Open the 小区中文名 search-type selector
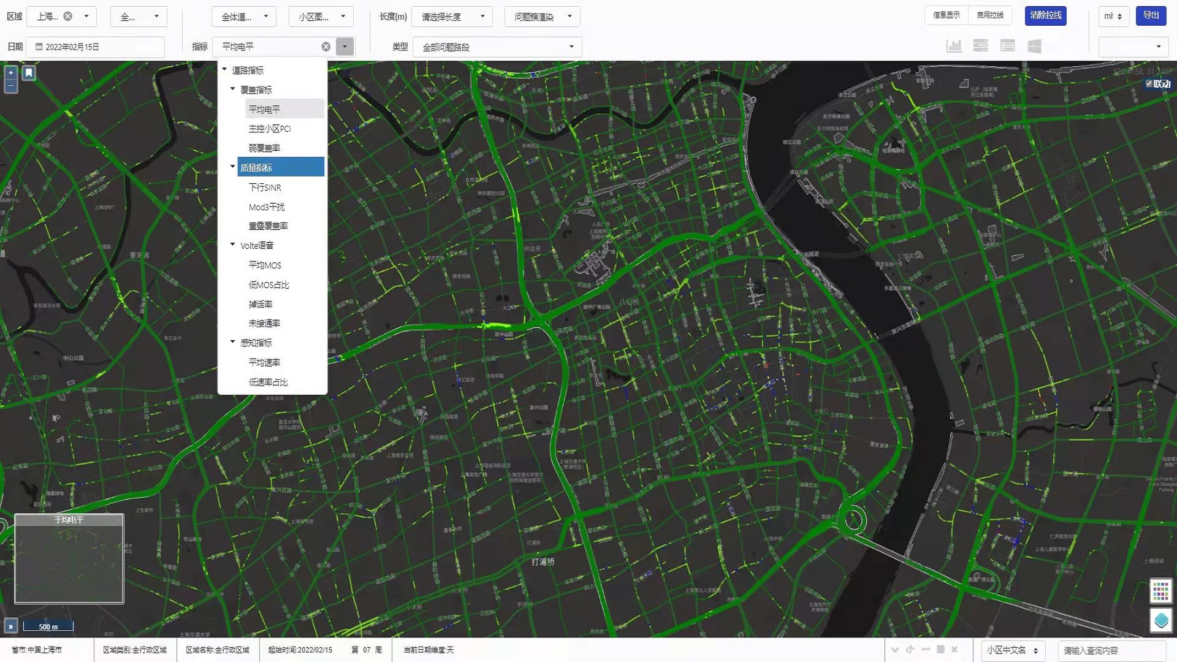The image size is (1177, 662). click(1013, 650)
